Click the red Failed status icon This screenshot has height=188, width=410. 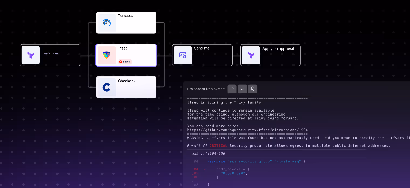(121, 62)
